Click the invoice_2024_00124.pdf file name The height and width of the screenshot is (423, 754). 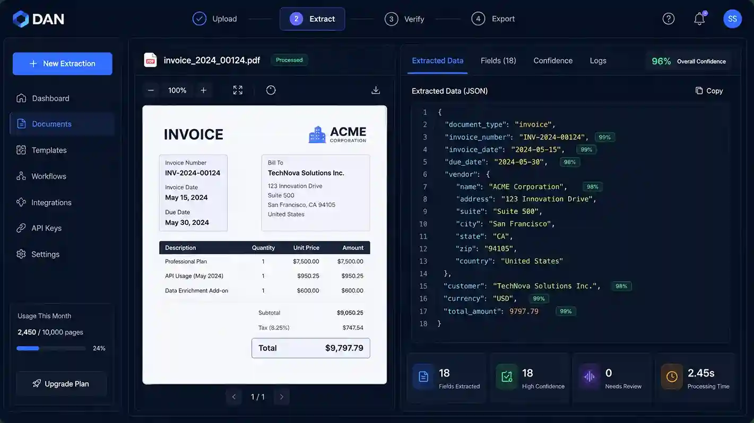(x=212, y=60)
